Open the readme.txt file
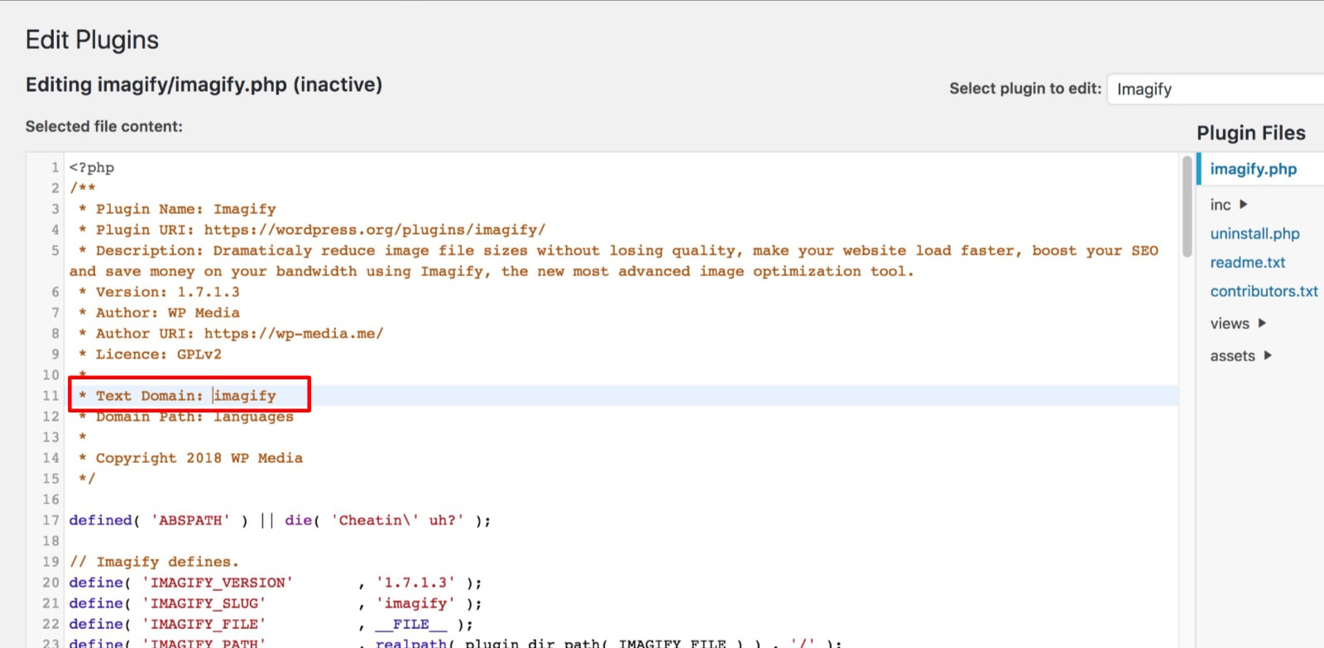This screenshot has height=648, width=1324. 1247,263
